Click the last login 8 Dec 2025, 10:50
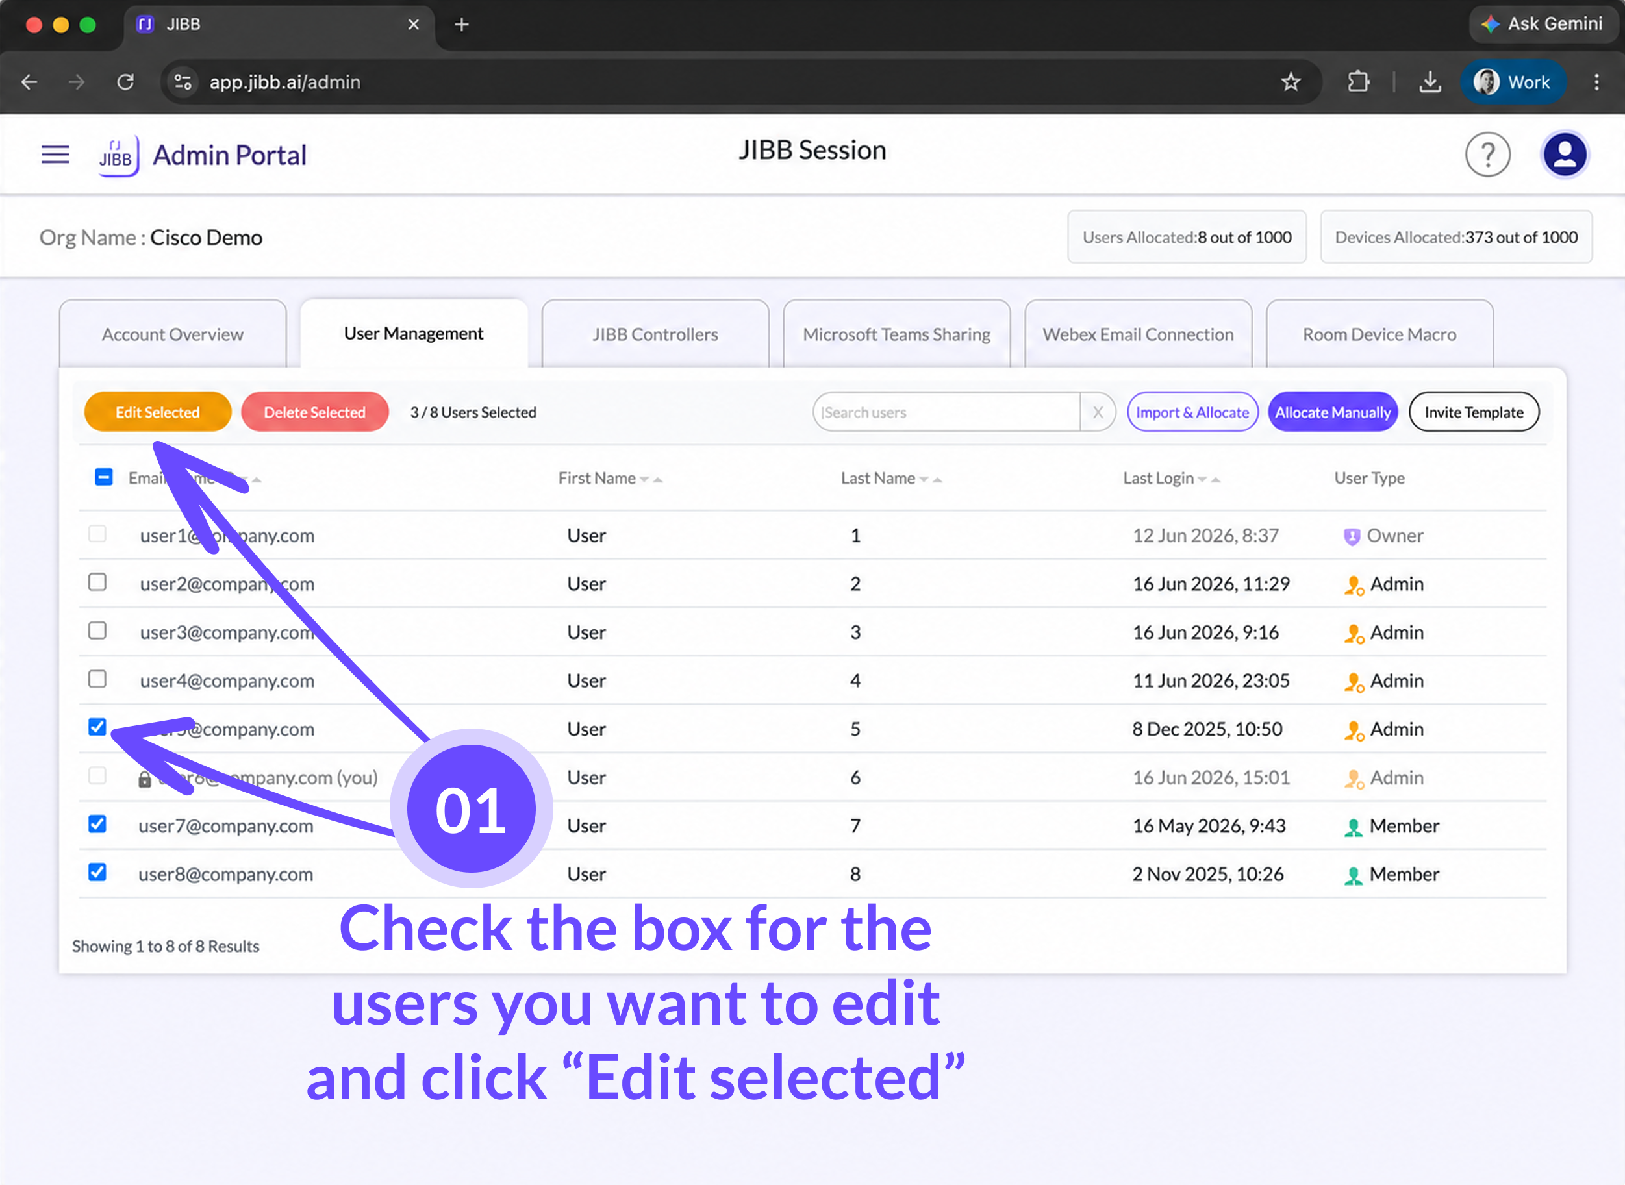 (1207, 730)
